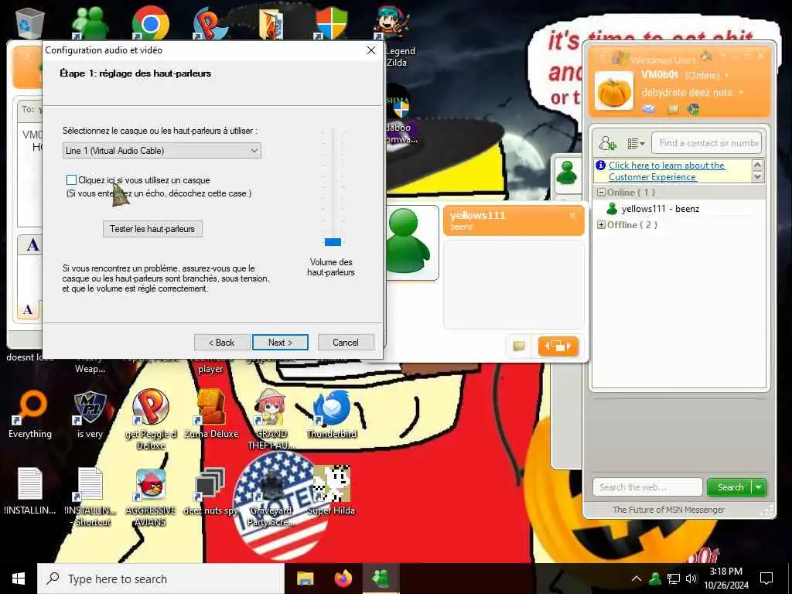
Task: Cancel the audio configuration wizard
Action: point(346,343)
